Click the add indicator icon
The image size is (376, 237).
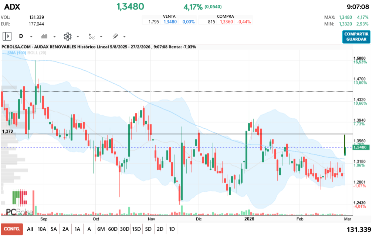point(92,36)
